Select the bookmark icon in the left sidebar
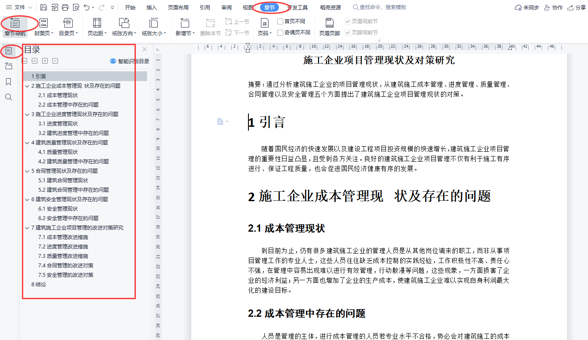The height and width of the screenshot is (340, 588). (x=9, y=81)
